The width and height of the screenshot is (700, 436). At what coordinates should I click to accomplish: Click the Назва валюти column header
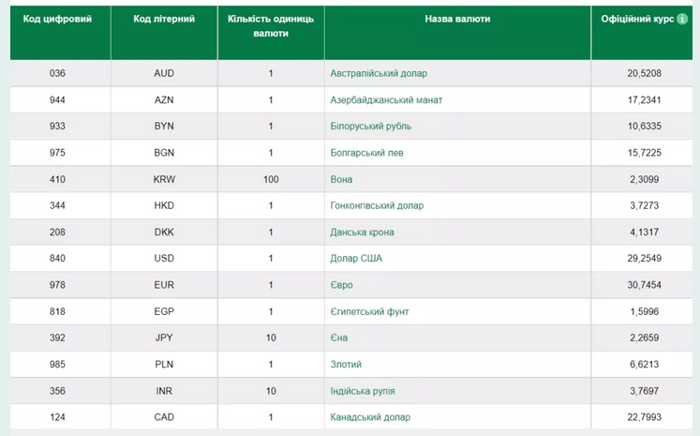click(457, 19)
